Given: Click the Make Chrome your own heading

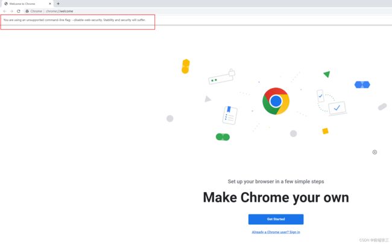Looking at the screenshot, I should tap(276, 197).
